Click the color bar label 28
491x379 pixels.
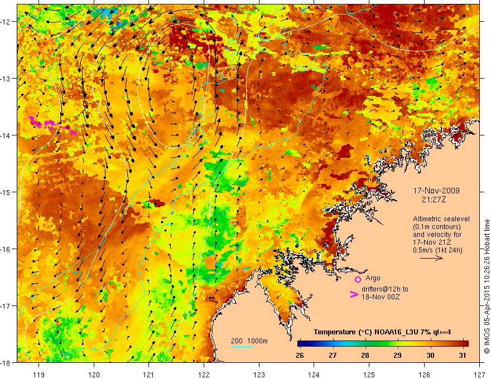(x=365, y=356)
